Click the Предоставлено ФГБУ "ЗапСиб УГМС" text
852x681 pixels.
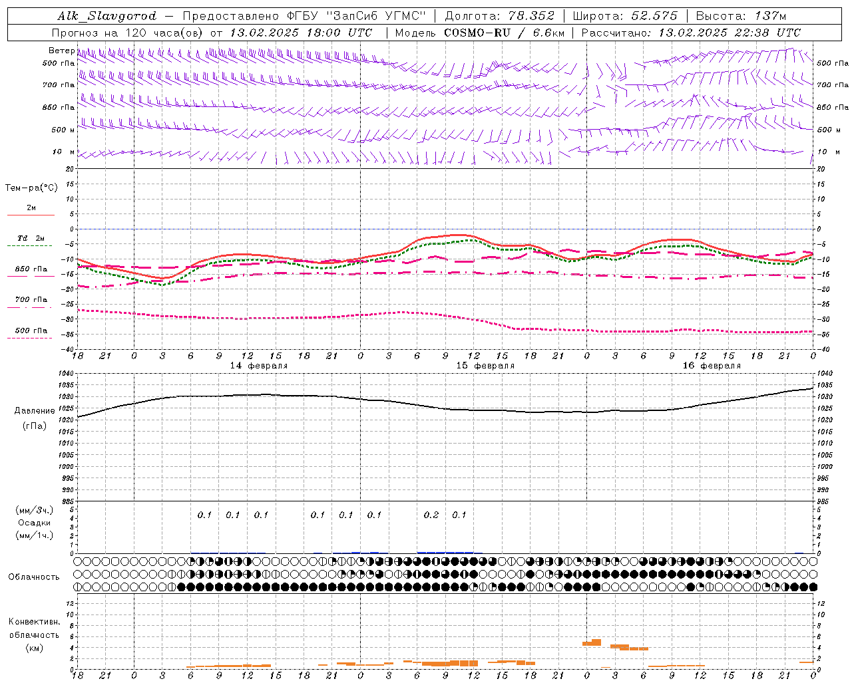pos(304,16)
